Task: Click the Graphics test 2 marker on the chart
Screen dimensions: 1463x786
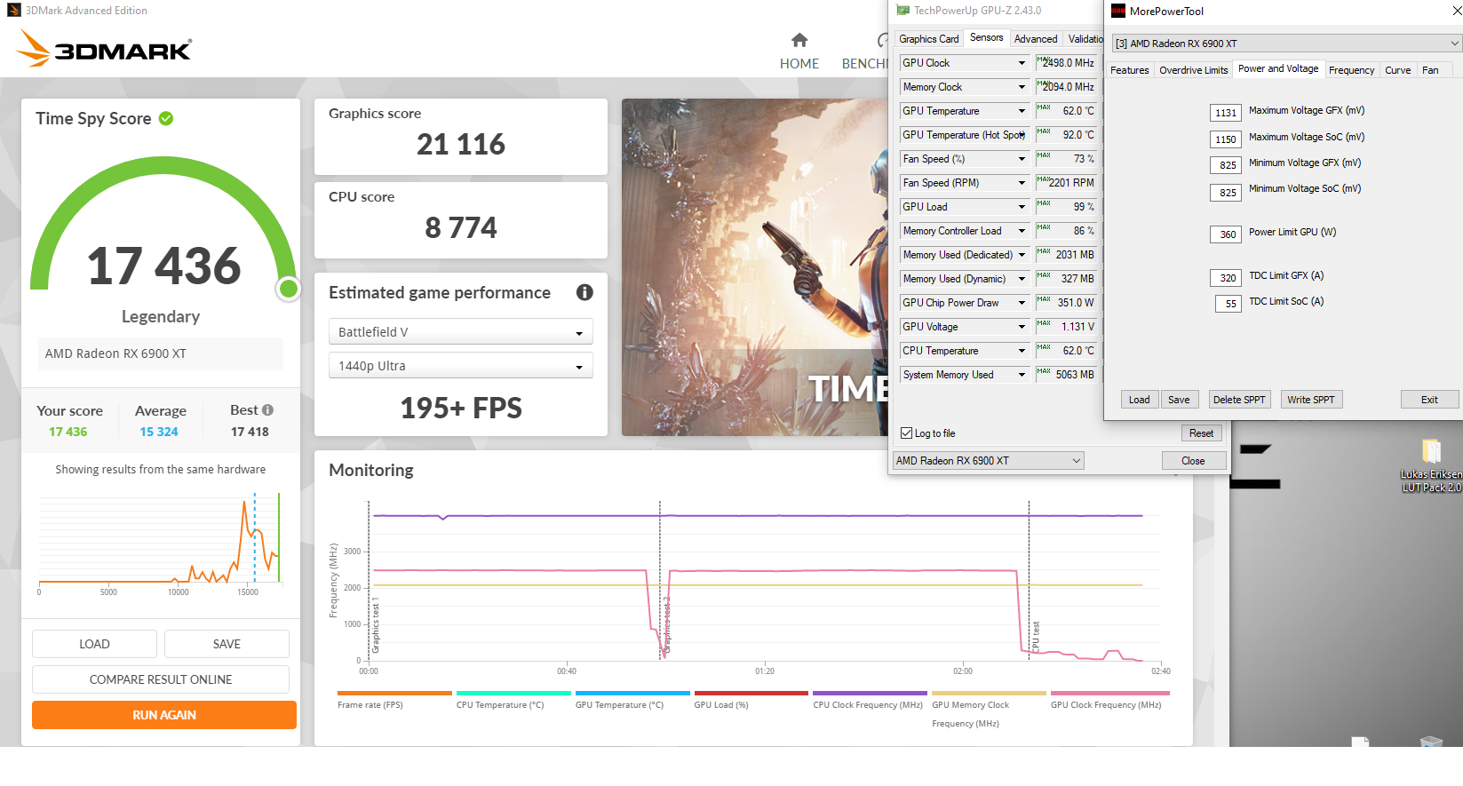Action: click(x=667, y=625)
